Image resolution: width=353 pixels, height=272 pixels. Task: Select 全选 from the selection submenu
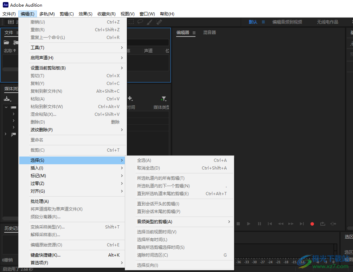pos(158,160)
